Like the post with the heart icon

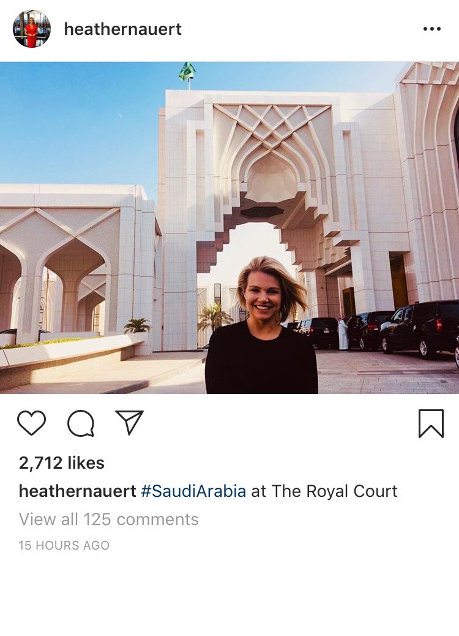coord(32,423)
